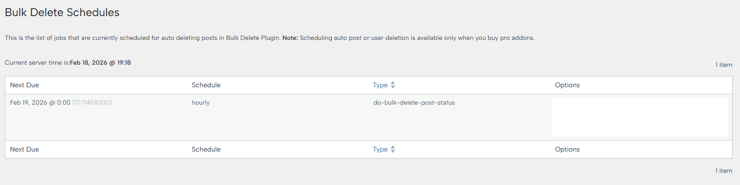
Task: Click the bold Note: text in the description
Action: pos(290,38)
